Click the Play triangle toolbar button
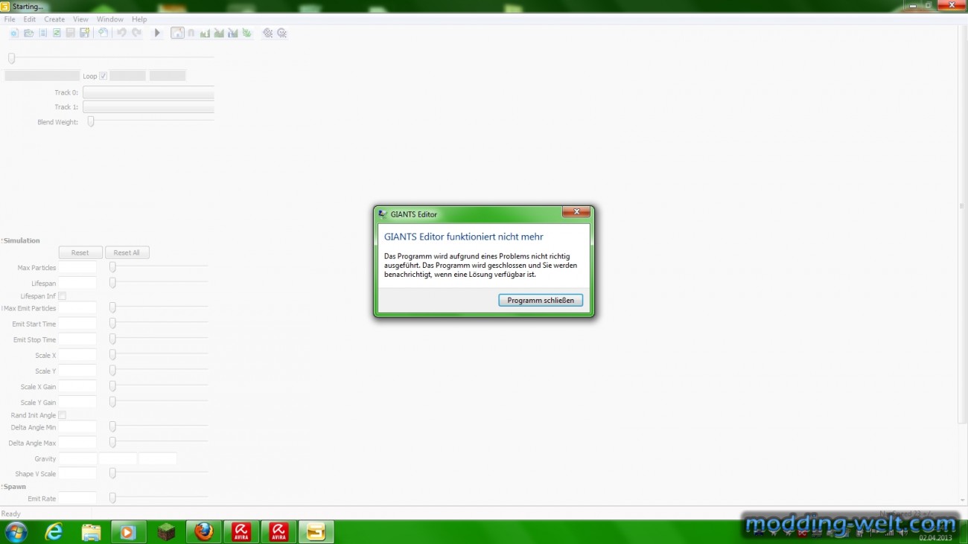This screenshot has width=968, height=544. [157, 33]
